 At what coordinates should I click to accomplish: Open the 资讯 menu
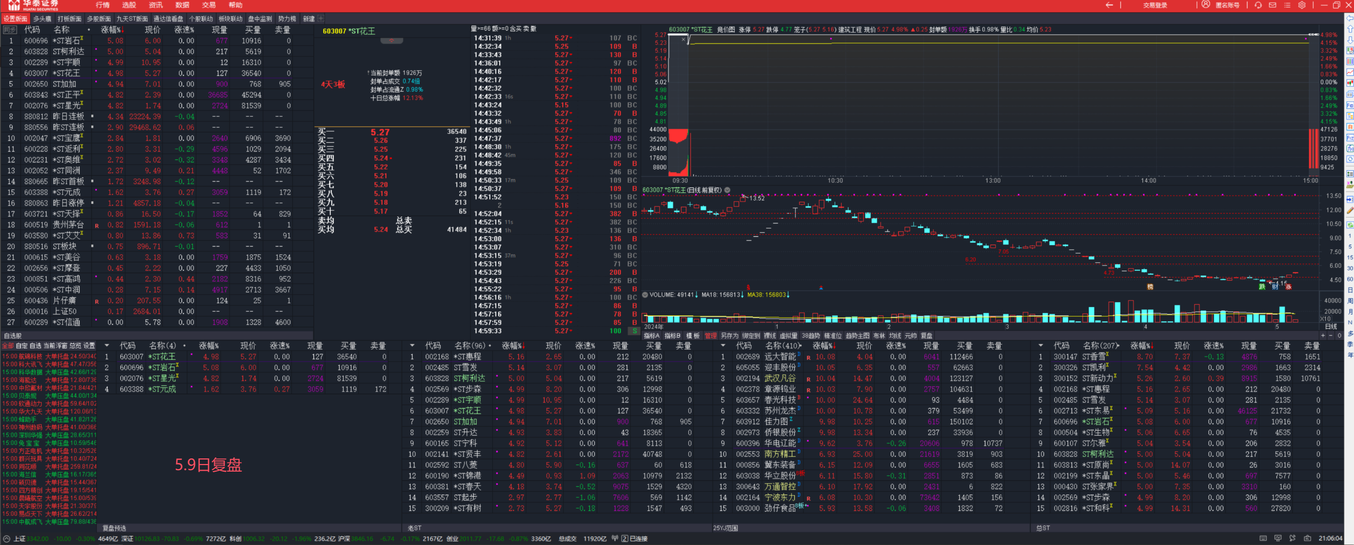click(x=155, y=5)
